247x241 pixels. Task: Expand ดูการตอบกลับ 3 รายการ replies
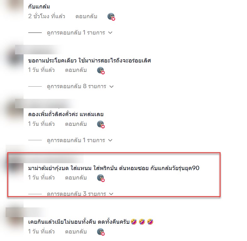(80, 194)
